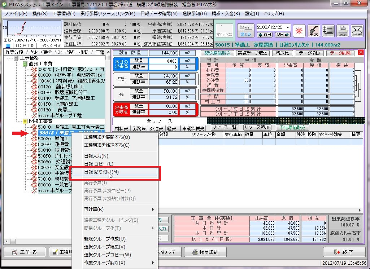Open the 設定(I) menu

[x=252, y=14]
